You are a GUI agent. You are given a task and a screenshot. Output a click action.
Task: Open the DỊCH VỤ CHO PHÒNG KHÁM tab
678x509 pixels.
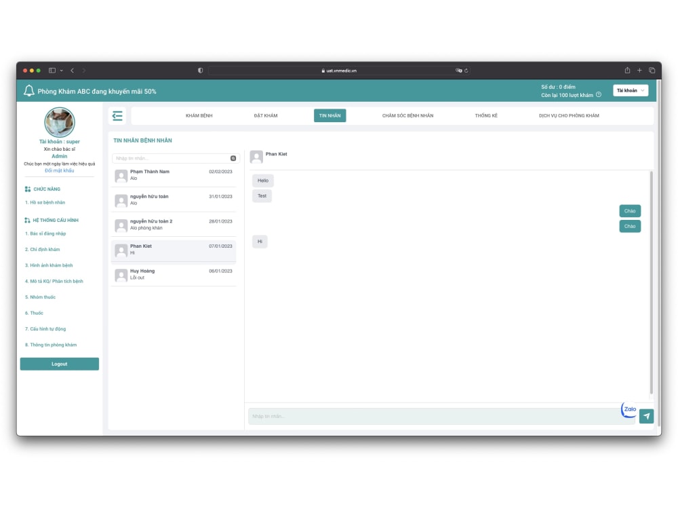(x=569, y=115)
